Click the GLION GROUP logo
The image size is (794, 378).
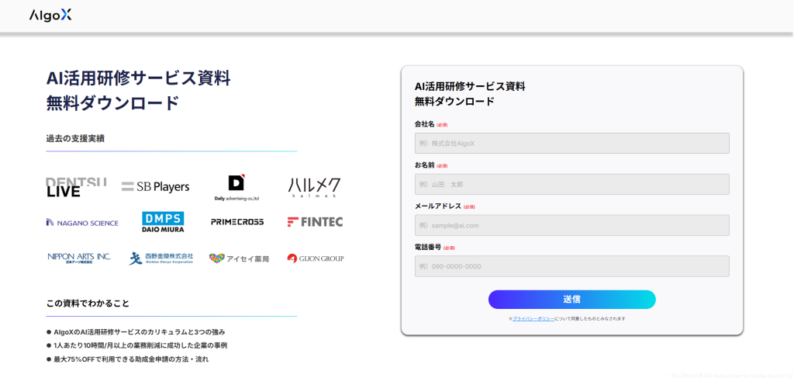tap(316, 258)
